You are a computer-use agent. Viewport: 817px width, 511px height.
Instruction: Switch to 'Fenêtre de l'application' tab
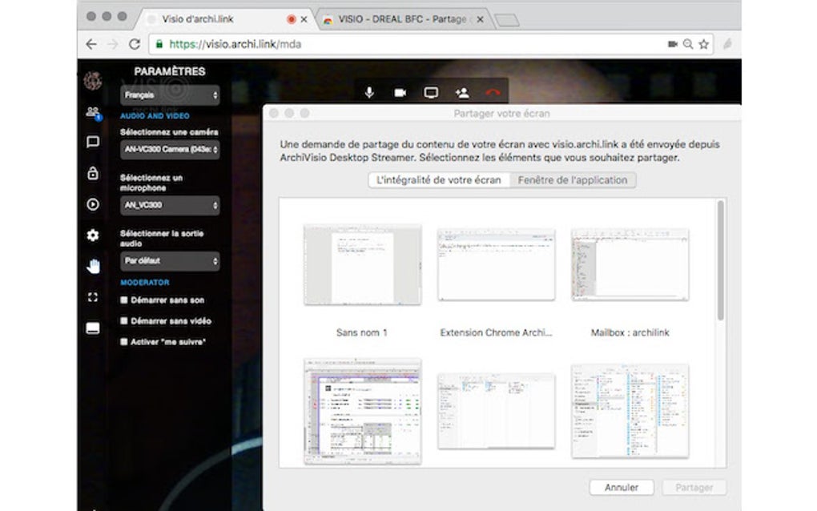click(x=574, y=179)
